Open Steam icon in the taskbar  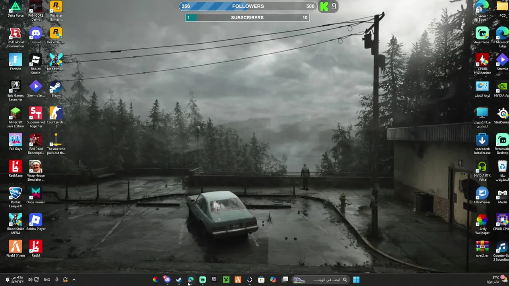point(179,280)
